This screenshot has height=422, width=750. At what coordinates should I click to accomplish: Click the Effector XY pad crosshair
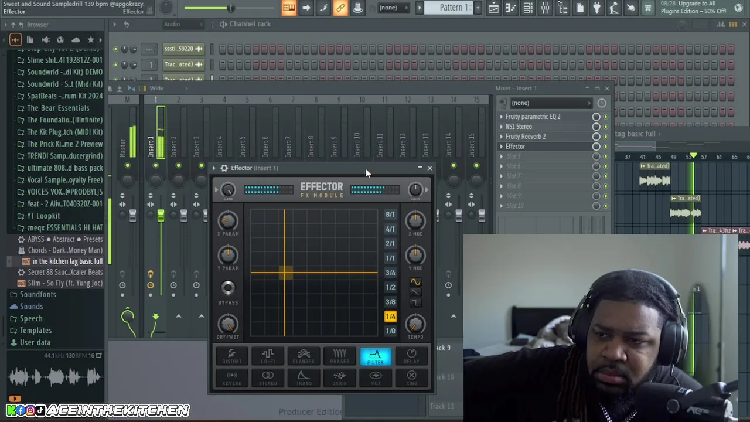[x=285, y=273]
